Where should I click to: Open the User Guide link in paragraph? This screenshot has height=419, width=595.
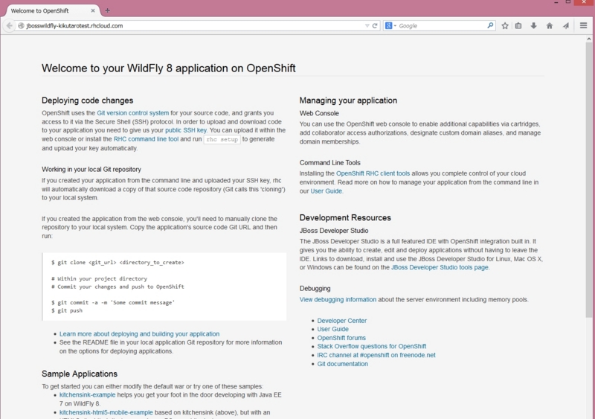[x=327, y=191]
